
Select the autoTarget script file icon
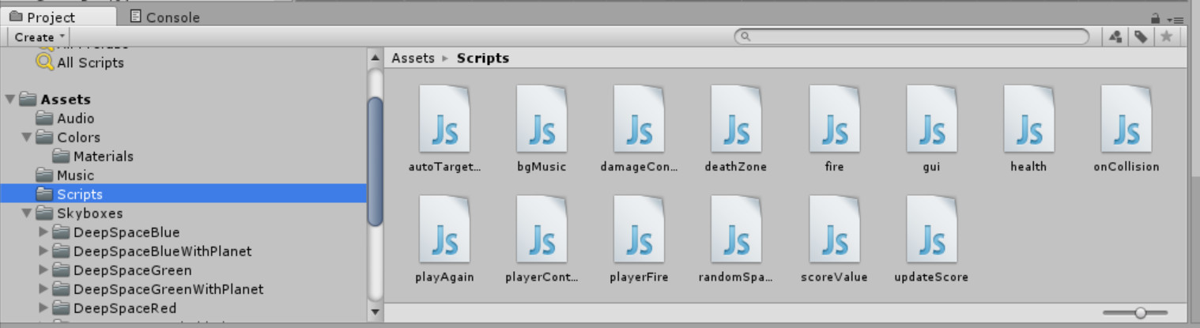(444, 119)
